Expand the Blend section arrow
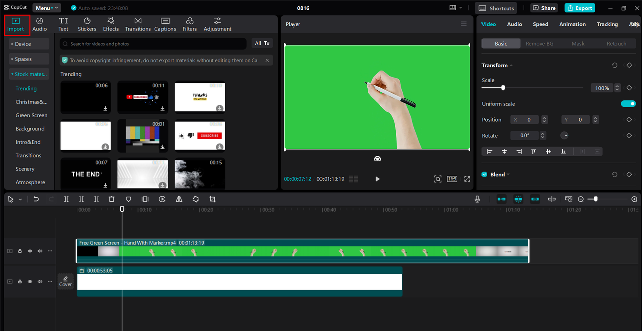642x331 pixels. click(508, 174)
